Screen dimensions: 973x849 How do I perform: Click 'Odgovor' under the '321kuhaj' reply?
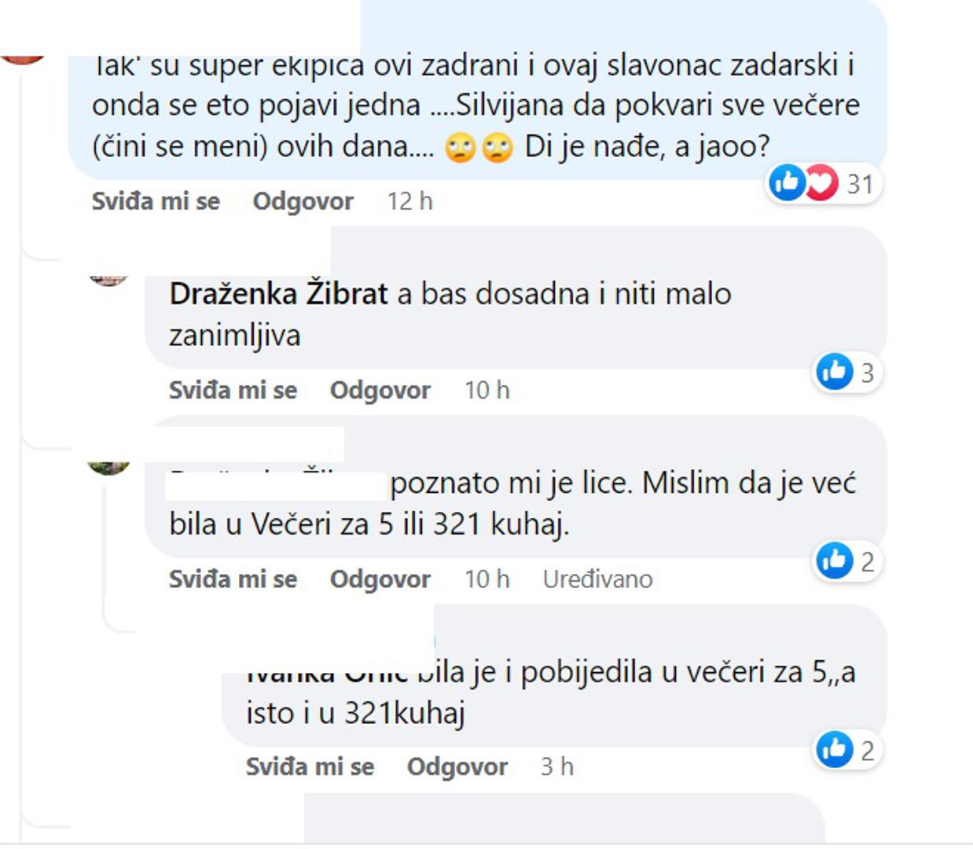point(457,766)
